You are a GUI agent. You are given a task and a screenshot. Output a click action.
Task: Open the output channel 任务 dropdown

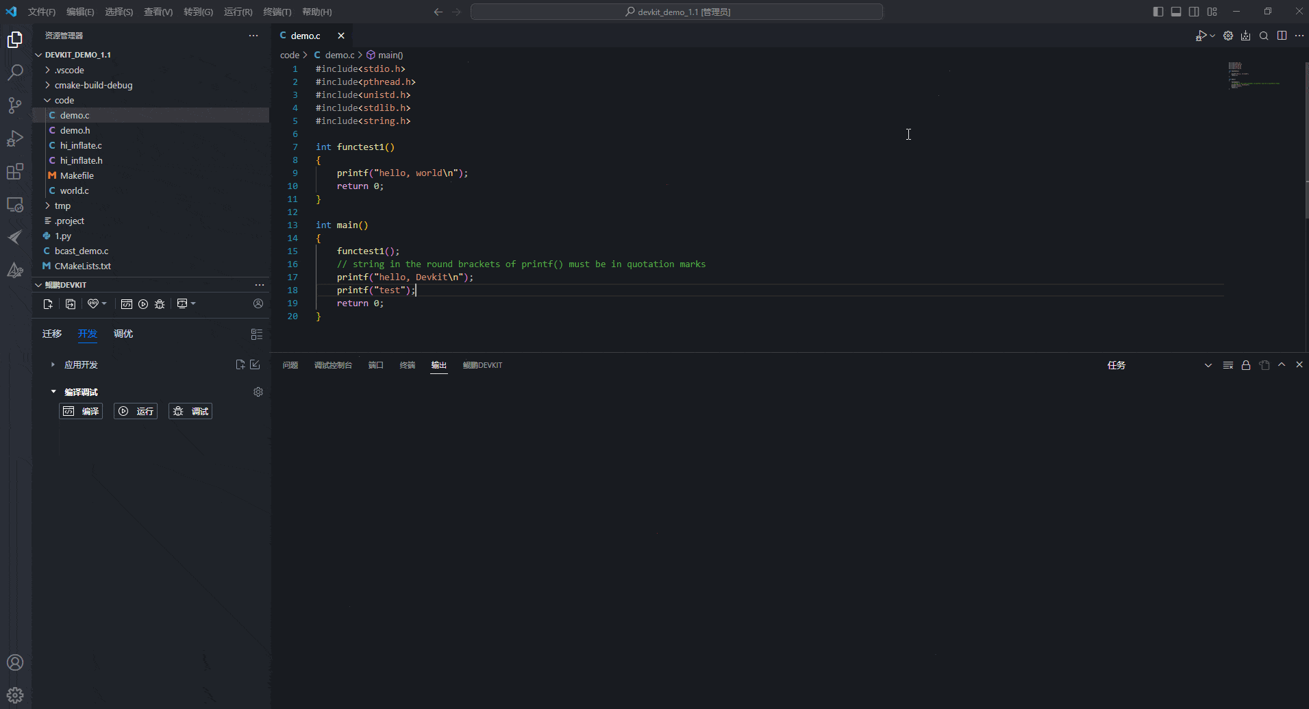pyautogui.click(x=1159, y=365)
